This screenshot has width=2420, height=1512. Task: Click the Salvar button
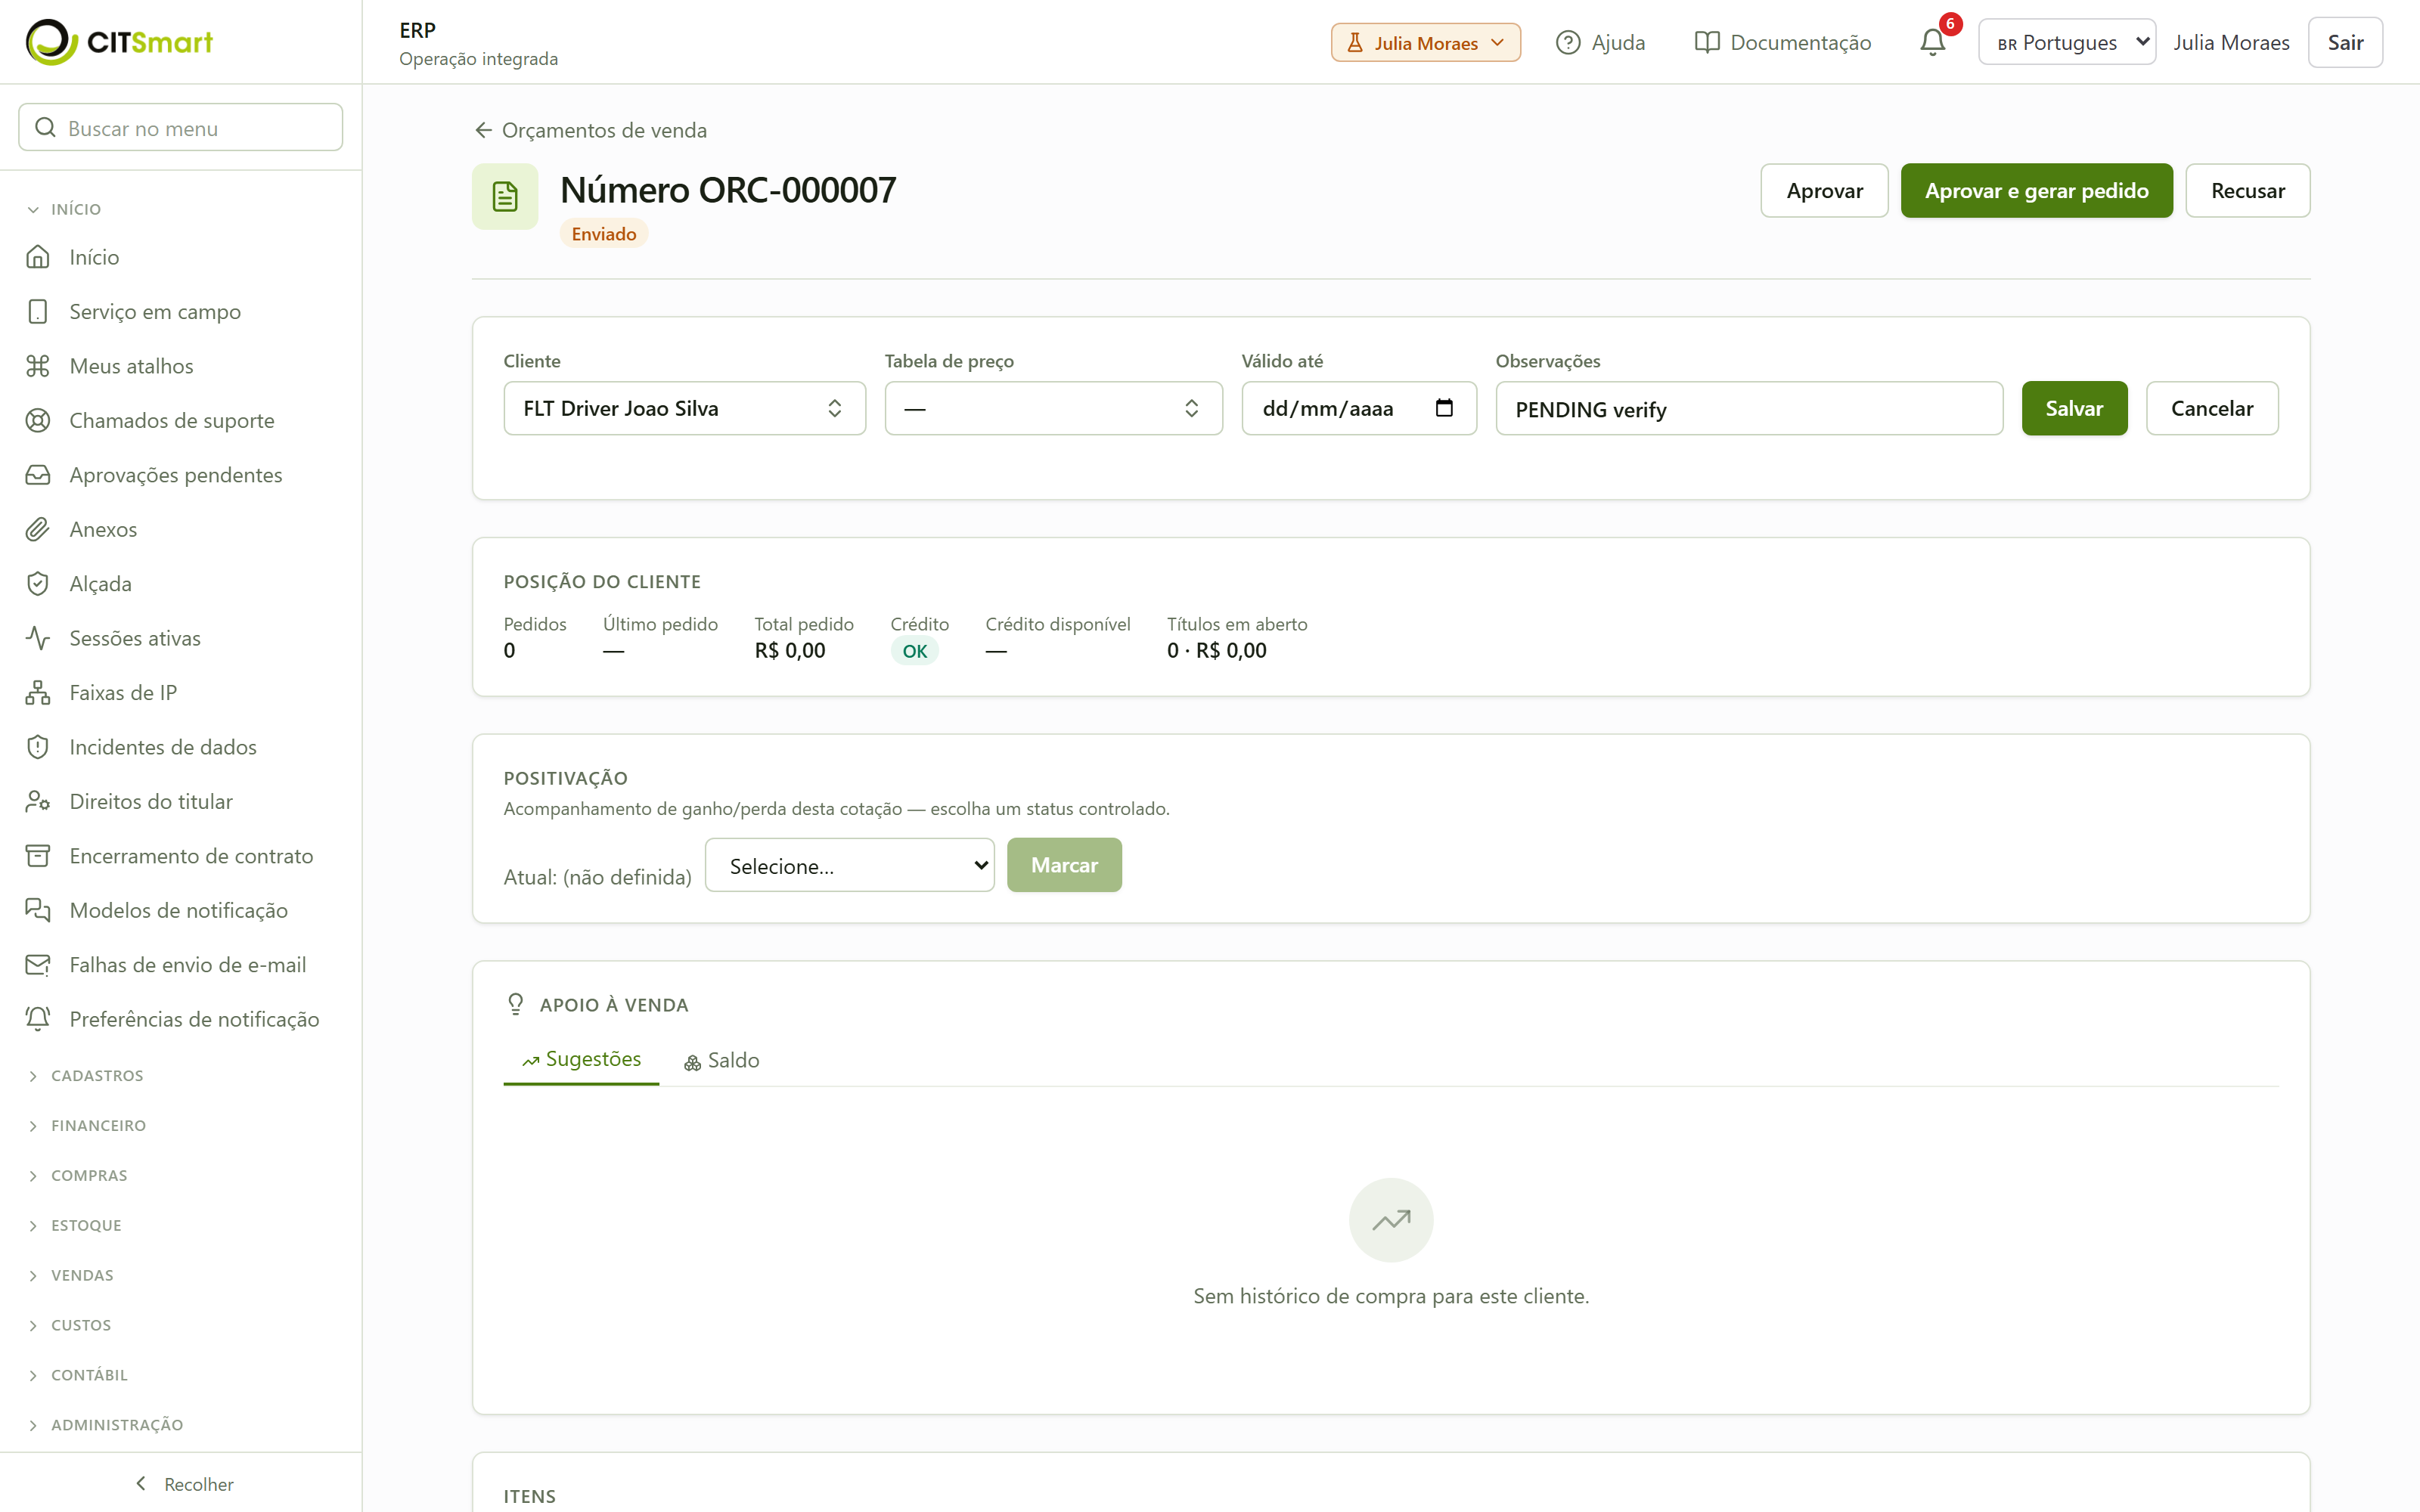click(x=2074, y=408)
